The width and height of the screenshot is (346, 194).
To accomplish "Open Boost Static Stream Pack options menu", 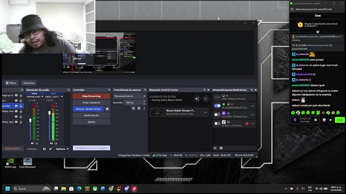I will click(206, 112).
